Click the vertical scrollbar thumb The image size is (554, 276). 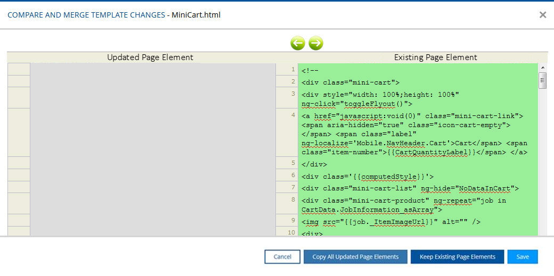543,80
